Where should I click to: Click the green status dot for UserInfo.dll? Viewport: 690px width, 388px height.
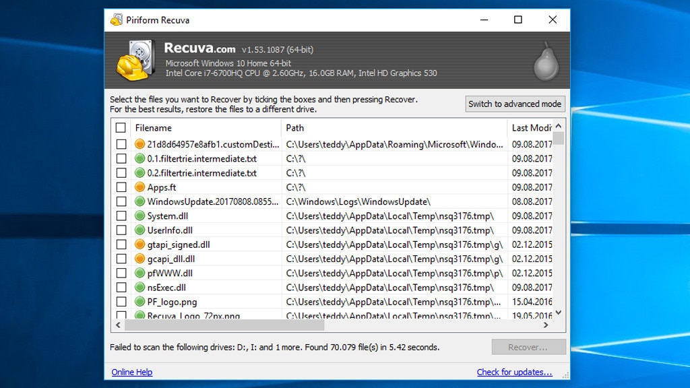coord(139,230)
